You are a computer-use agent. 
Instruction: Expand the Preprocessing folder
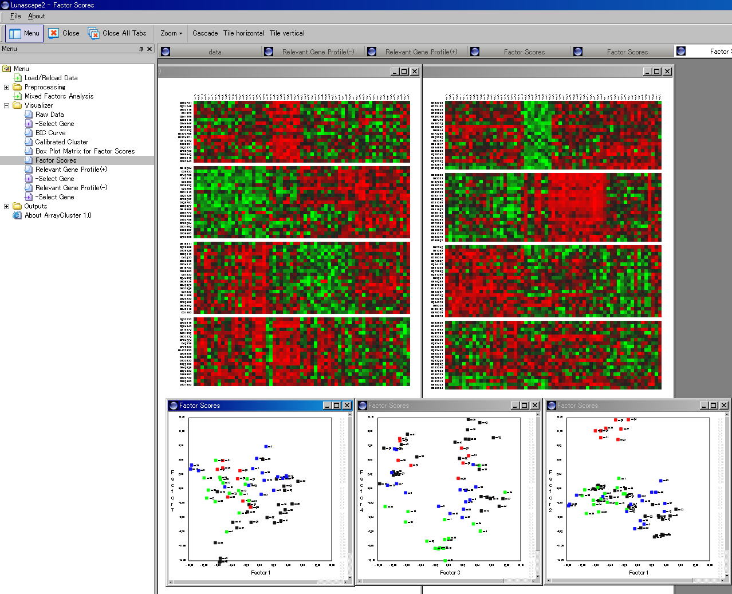click(7, 87)
